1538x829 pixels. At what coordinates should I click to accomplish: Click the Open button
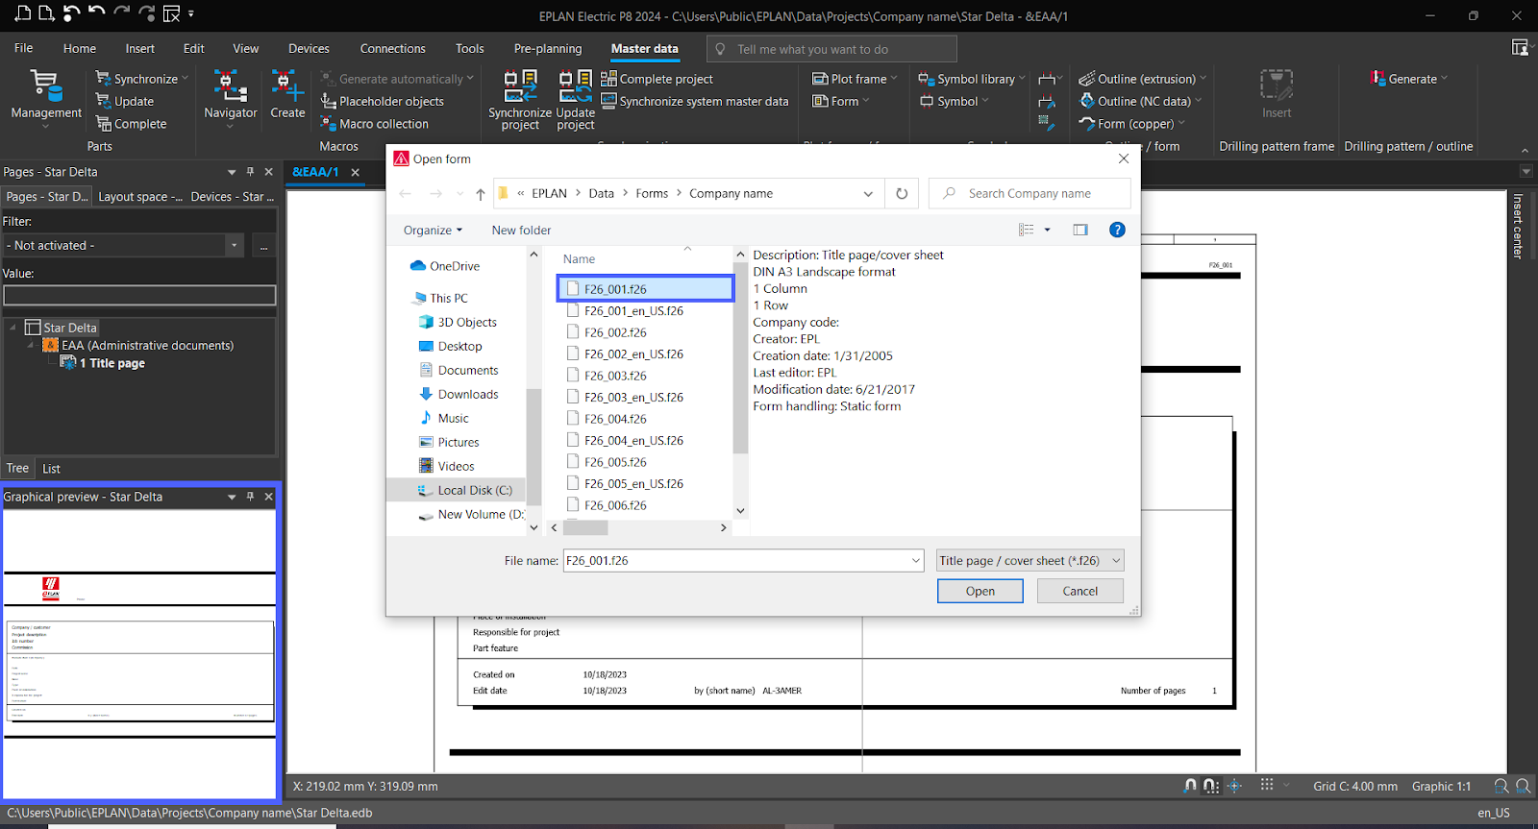point(980,591)
